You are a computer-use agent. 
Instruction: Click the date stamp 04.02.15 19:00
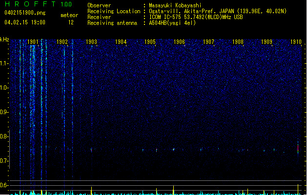pos(25,22)
